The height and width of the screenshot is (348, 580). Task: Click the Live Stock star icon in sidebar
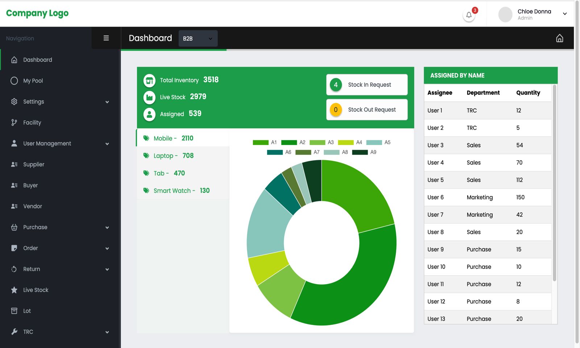[14, 290]
